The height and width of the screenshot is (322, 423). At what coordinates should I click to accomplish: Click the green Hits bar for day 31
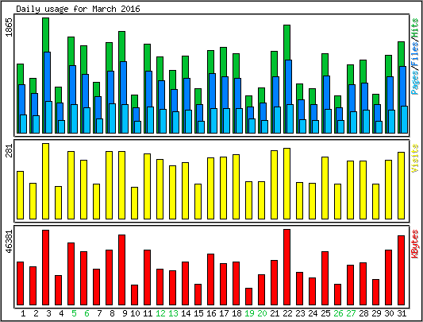coord(401,53)
